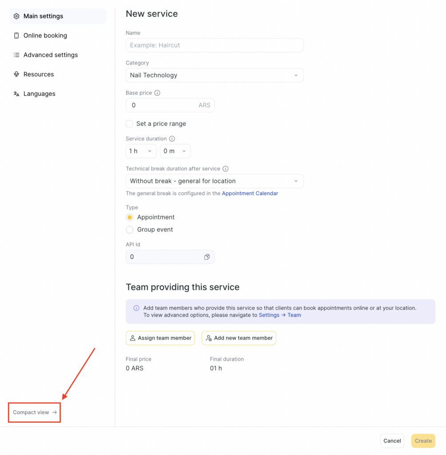Click the Resources chair icon in the sidebar
This screenshot has width=446, height=455.
pos(16,74)
